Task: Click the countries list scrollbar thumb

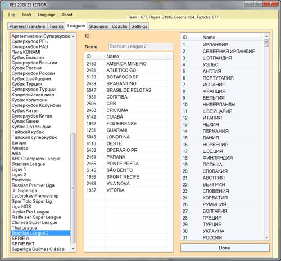Action: click(x=266, y=43)
